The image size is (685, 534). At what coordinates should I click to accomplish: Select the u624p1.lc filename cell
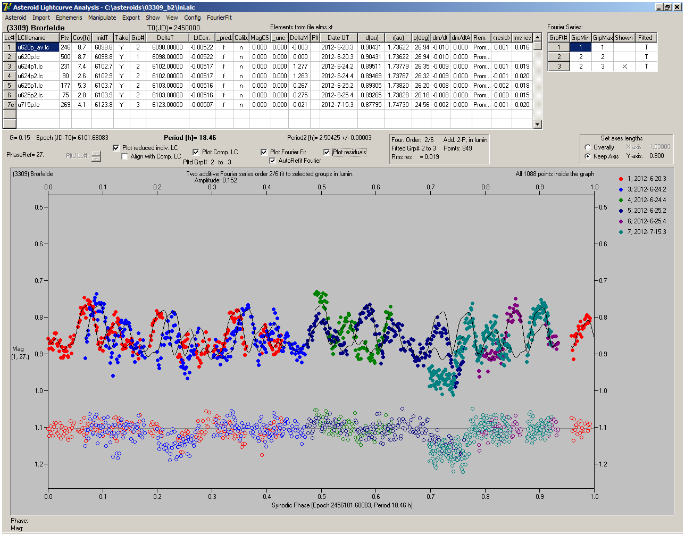tap(37, 66)
